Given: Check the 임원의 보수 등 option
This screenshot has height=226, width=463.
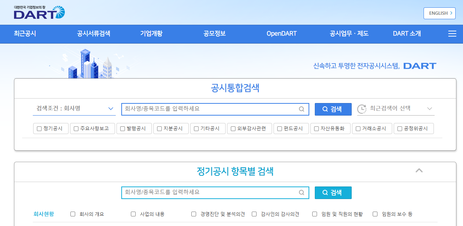Looking at the screenshot, I should [375, 214].
